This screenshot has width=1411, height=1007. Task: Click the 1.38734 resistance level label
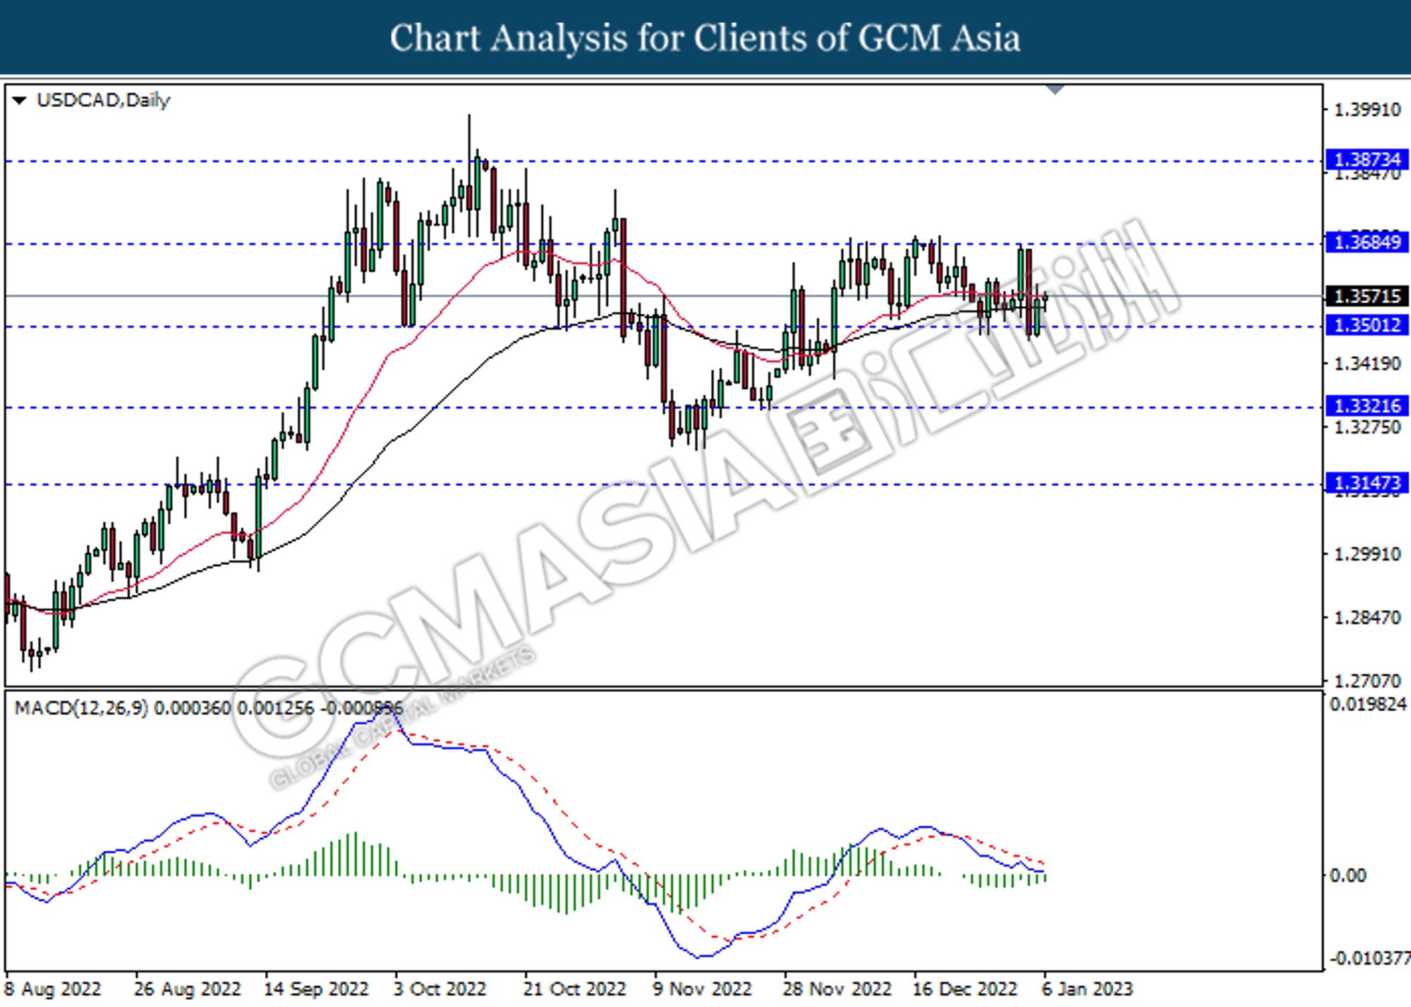pyautogui.click(x=1367, y=160)
